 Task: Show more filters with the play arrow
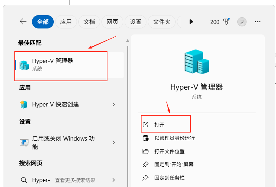coord(191,22)
